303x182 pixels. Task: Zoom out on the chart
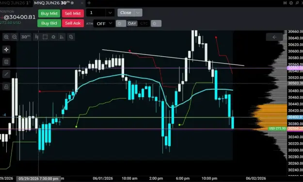[15, 37]
